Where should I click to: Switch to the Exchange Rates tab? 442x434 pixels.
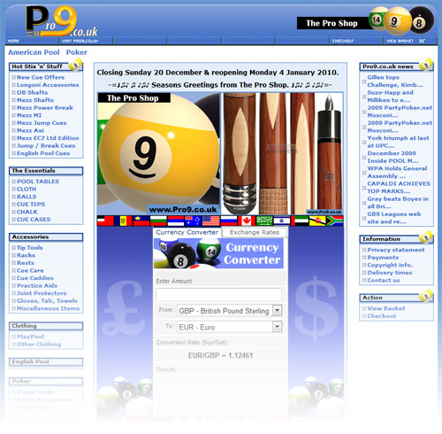pyautogui.click(x=255, y=232)
